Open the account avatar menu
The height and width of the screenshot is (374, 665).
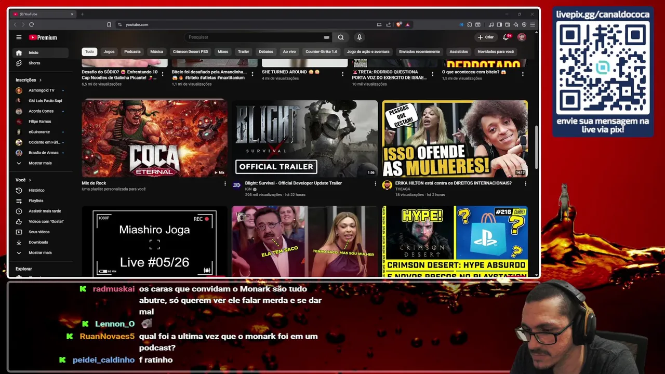click(522, 37)
